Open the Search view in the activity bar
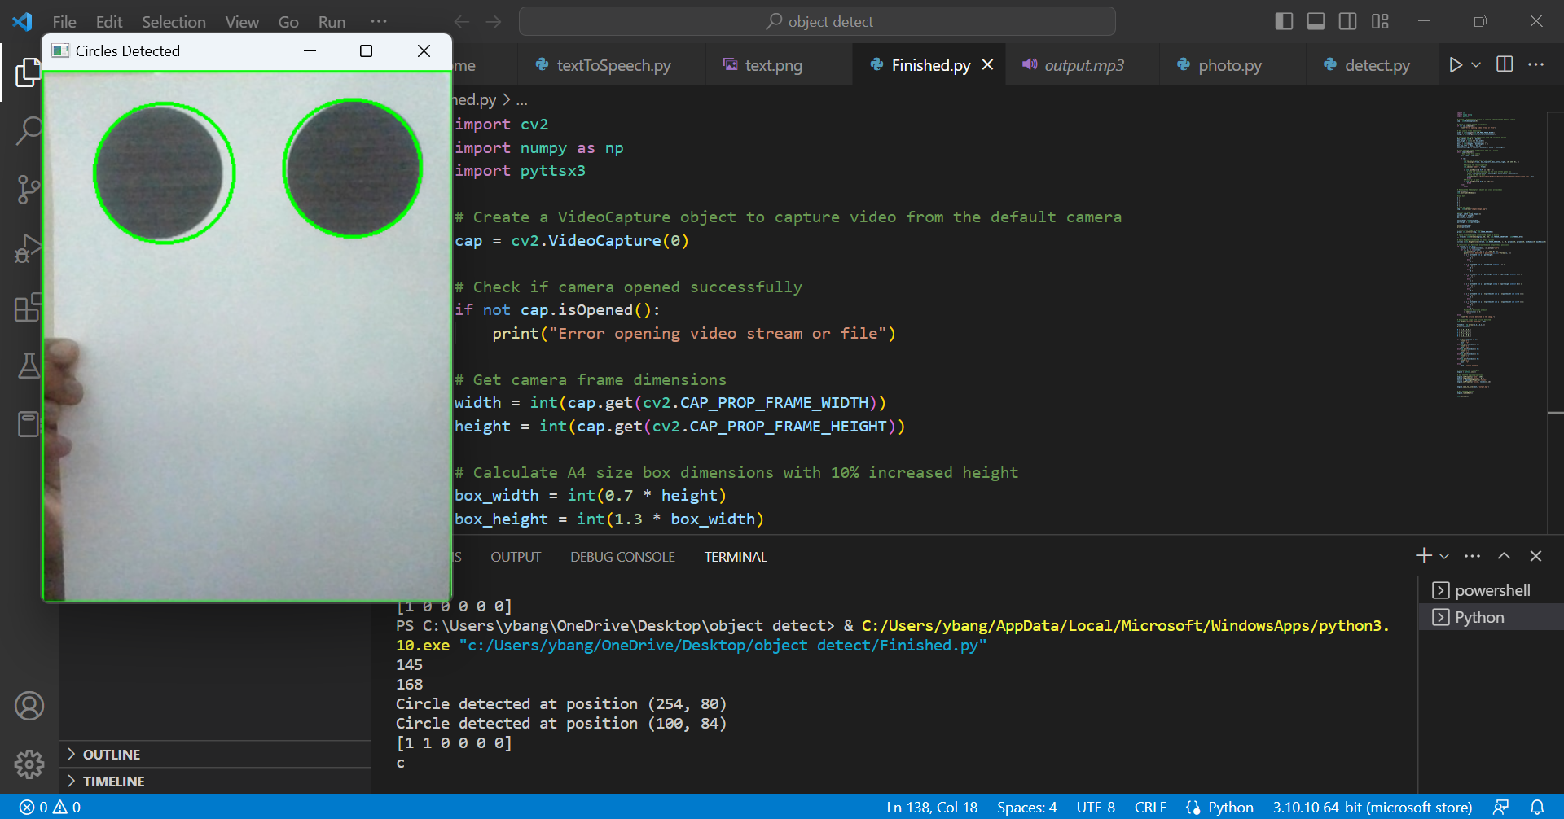 (29, 129)
